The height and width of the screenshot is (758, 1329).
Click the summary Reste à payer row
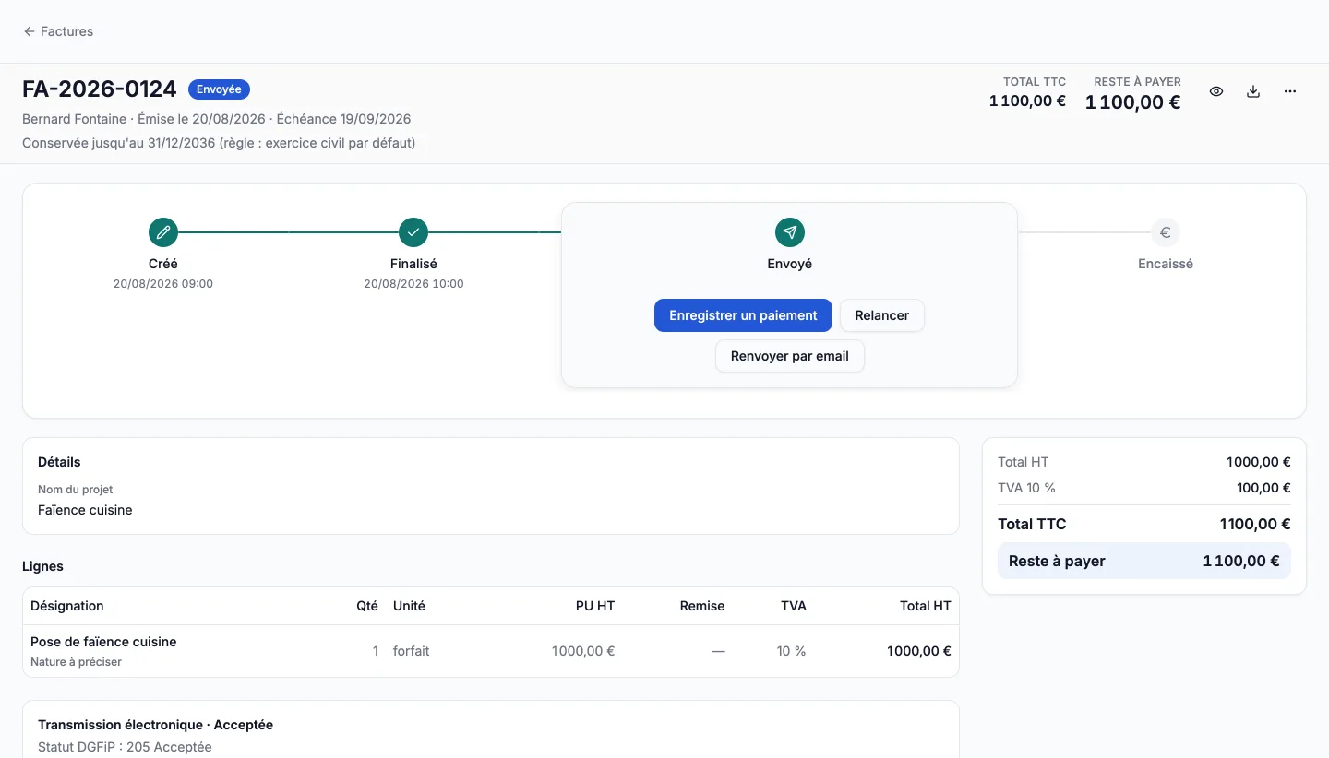point(1144,561)
